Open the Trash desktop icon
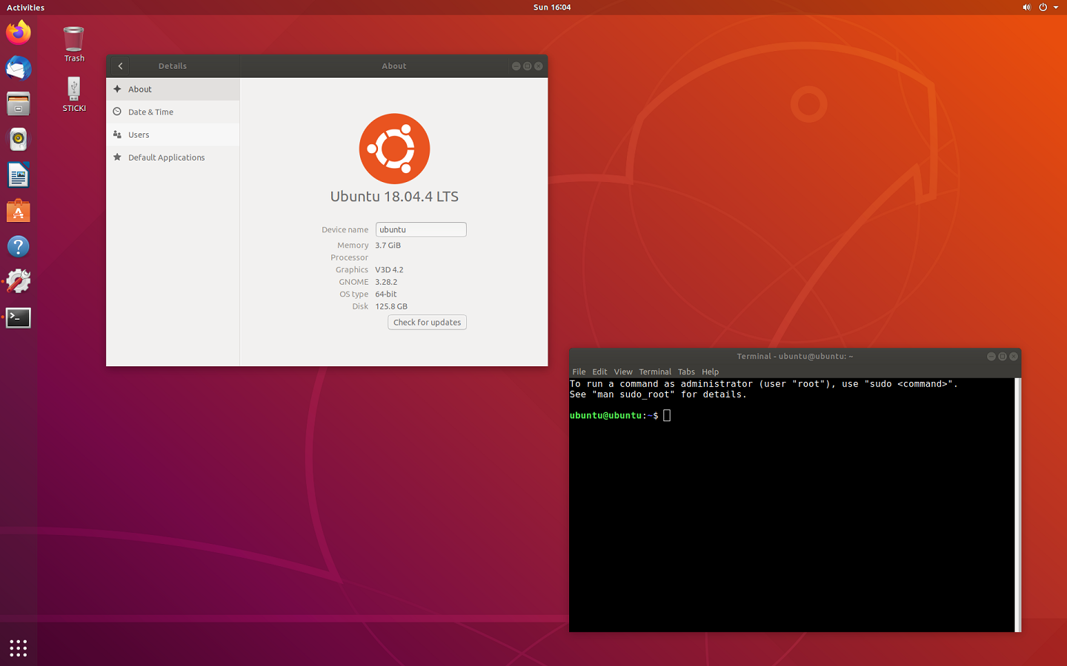This screenshot has height=666, width=1067. pos(74,44)
